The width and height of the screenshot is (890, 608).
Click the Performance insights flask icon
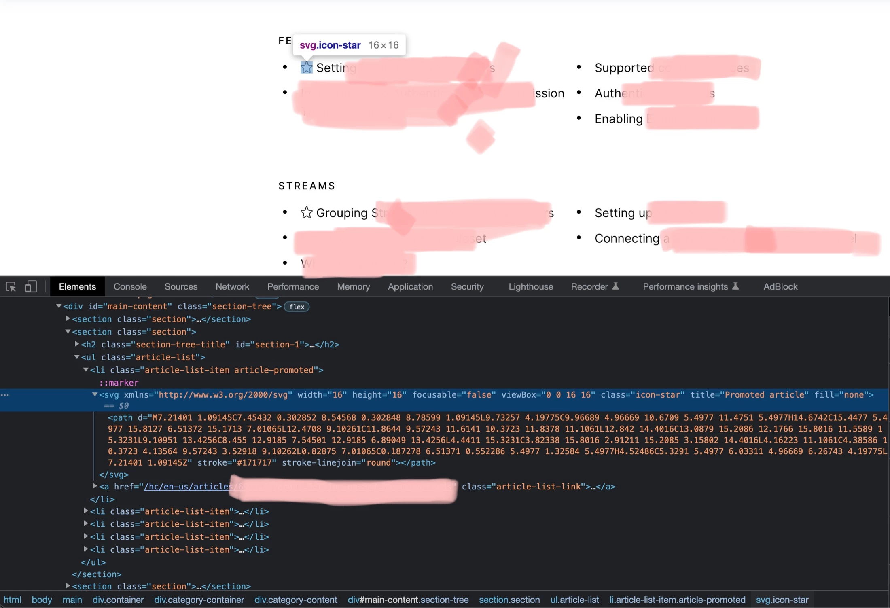coord(735,286)
